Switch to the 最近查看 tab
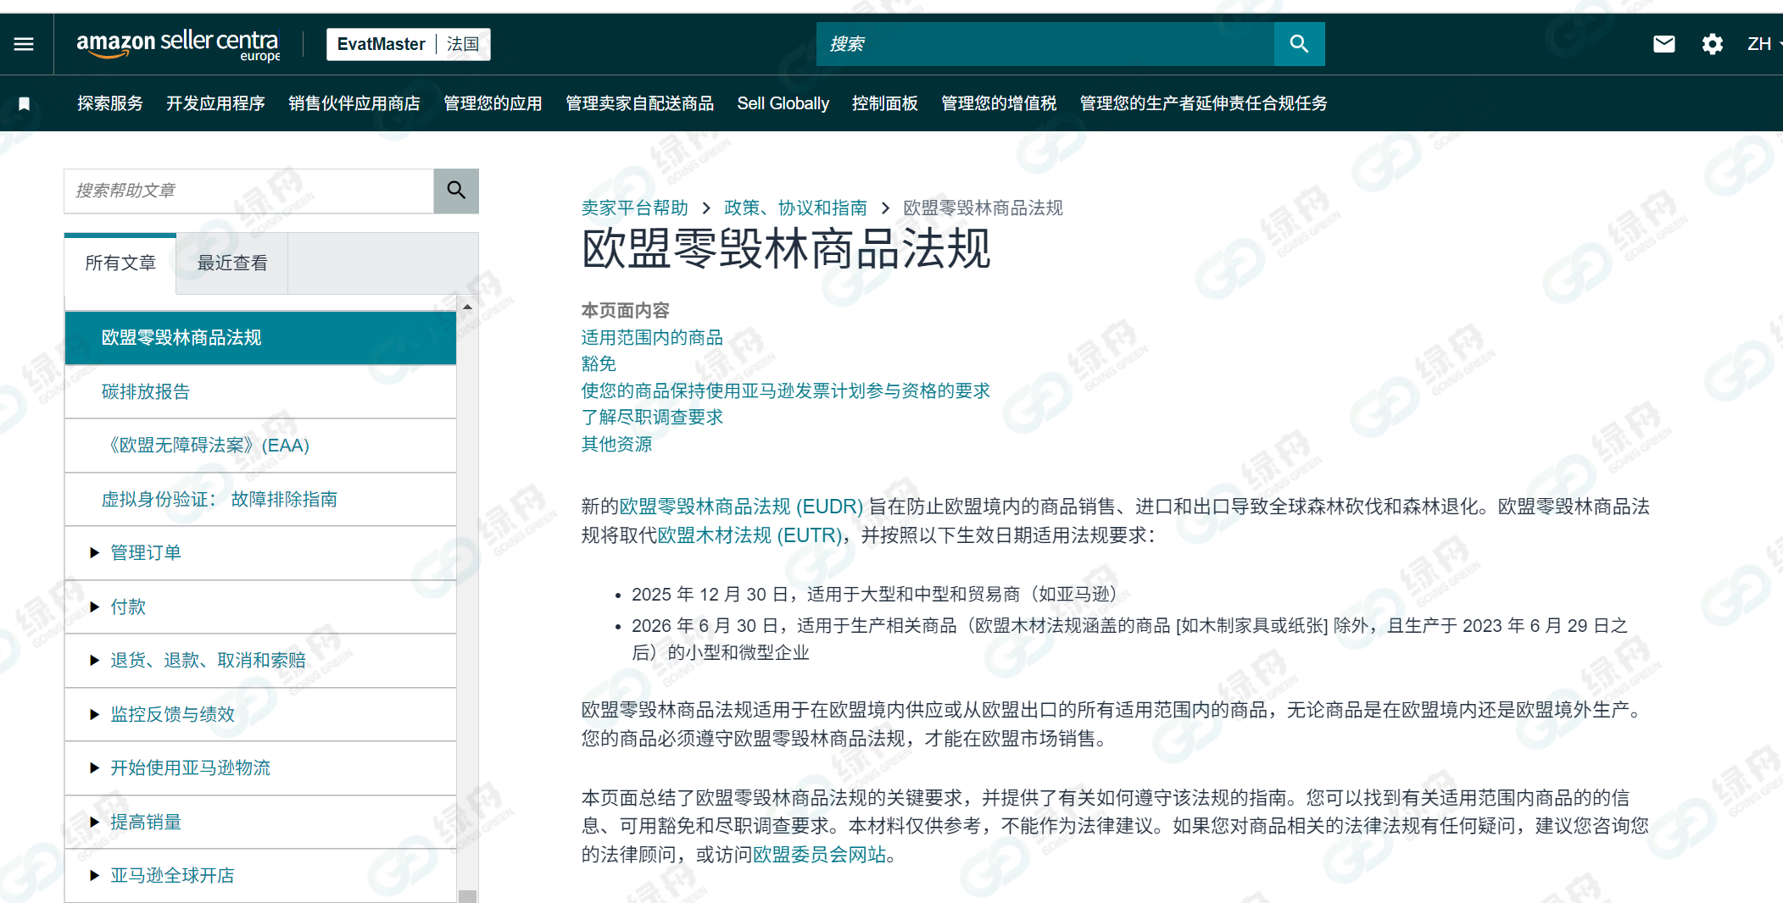This screenshot has width=1783, height=903. pyautogui.click(x=231, y=263)
